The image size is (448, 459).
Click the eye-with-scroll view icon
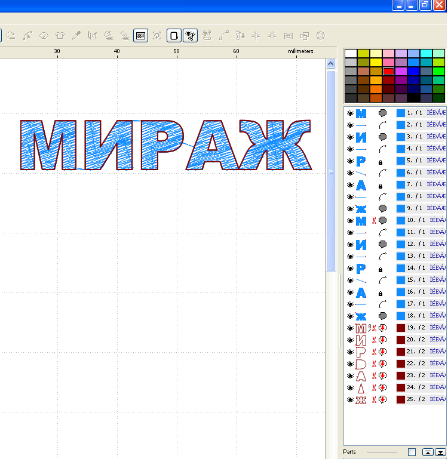click(207, 36)
